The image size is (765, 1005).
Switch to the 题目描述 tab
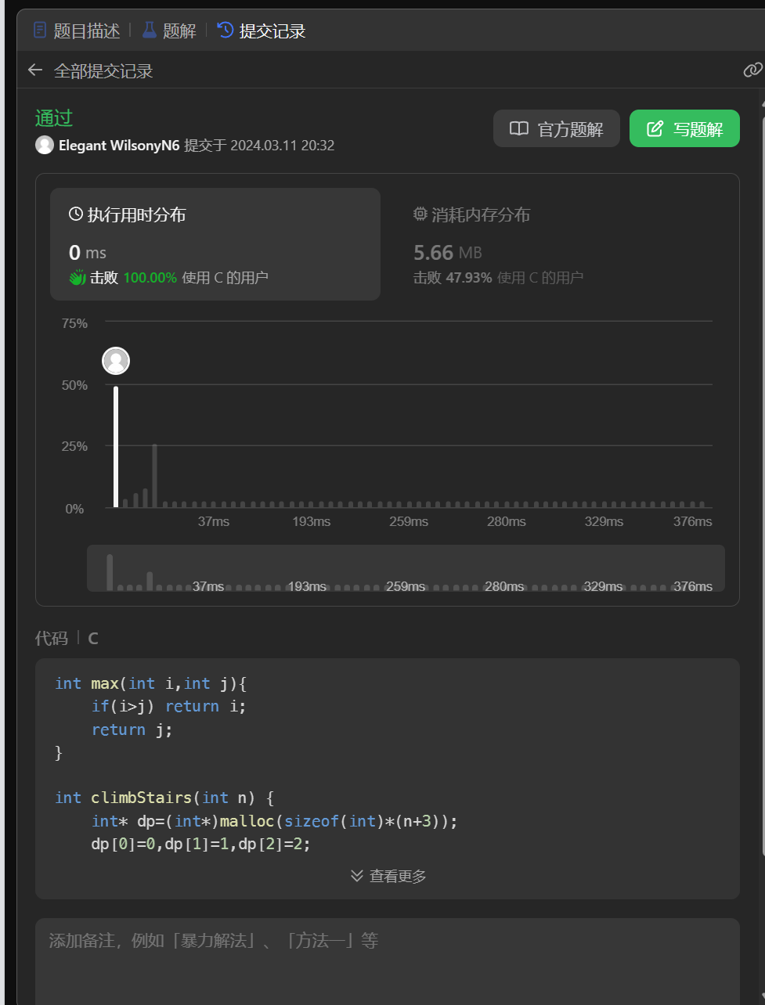tap(86, 31)
